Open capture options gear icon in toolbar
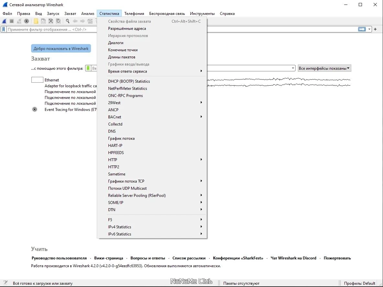 pyautogui.click(x=27, y=21)
